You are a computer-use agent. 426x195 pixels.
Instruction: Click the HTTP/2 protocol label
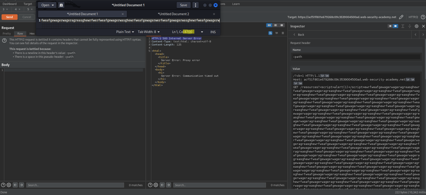pyautogui.click(x=413, y=17)
